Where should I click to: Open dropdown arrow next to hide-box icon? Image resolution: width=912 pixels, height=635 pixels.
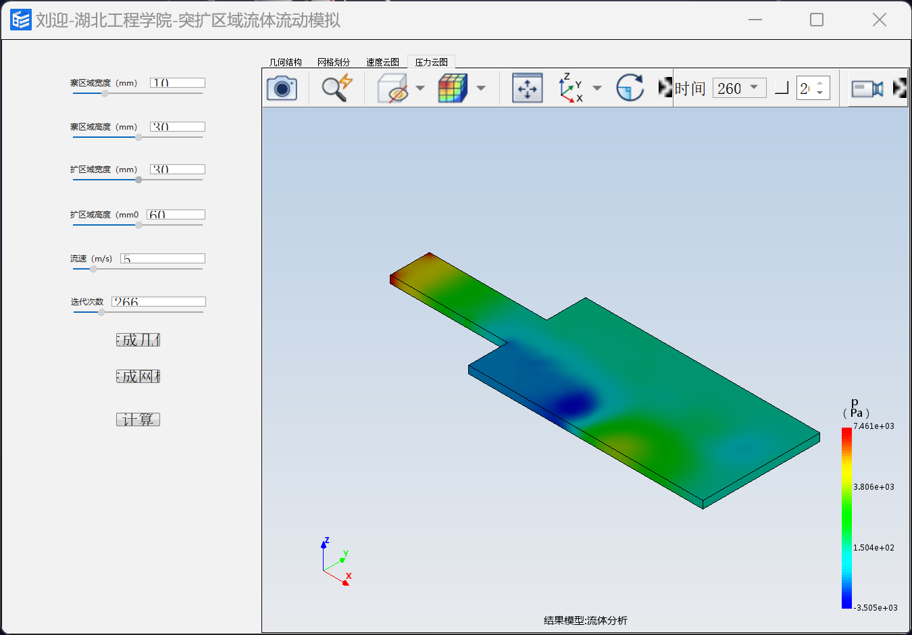click(x=420, y=88)
